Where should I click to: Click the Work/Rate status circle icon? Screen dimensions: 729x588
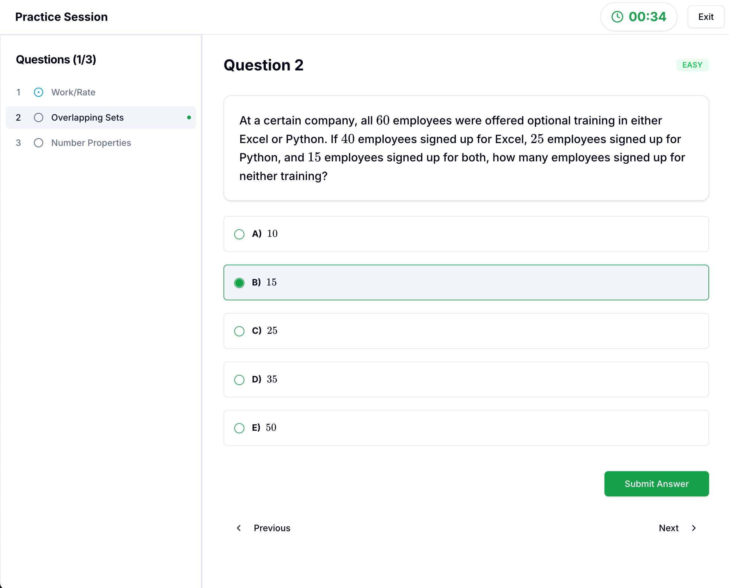39,92
